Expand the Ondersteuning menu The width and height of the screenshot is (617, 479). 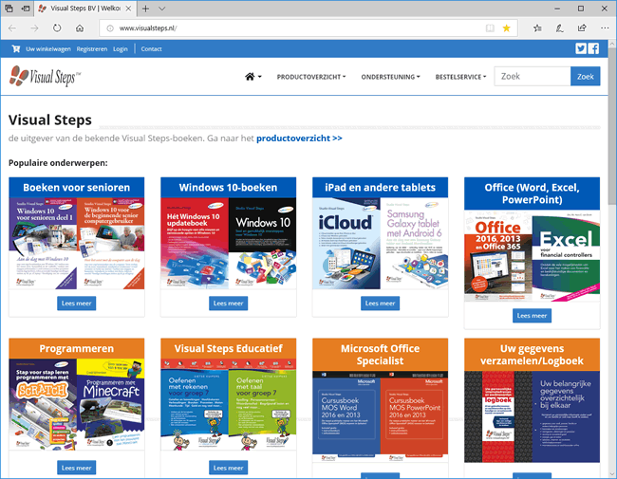click(x=390, y=77)
